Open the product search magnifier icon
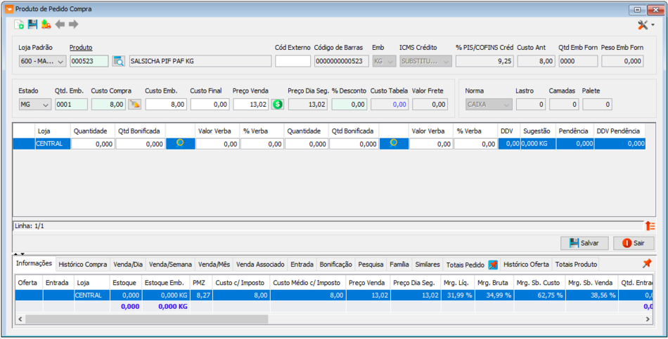Viewport: 668px width, 339px height. tap(118, 61)
